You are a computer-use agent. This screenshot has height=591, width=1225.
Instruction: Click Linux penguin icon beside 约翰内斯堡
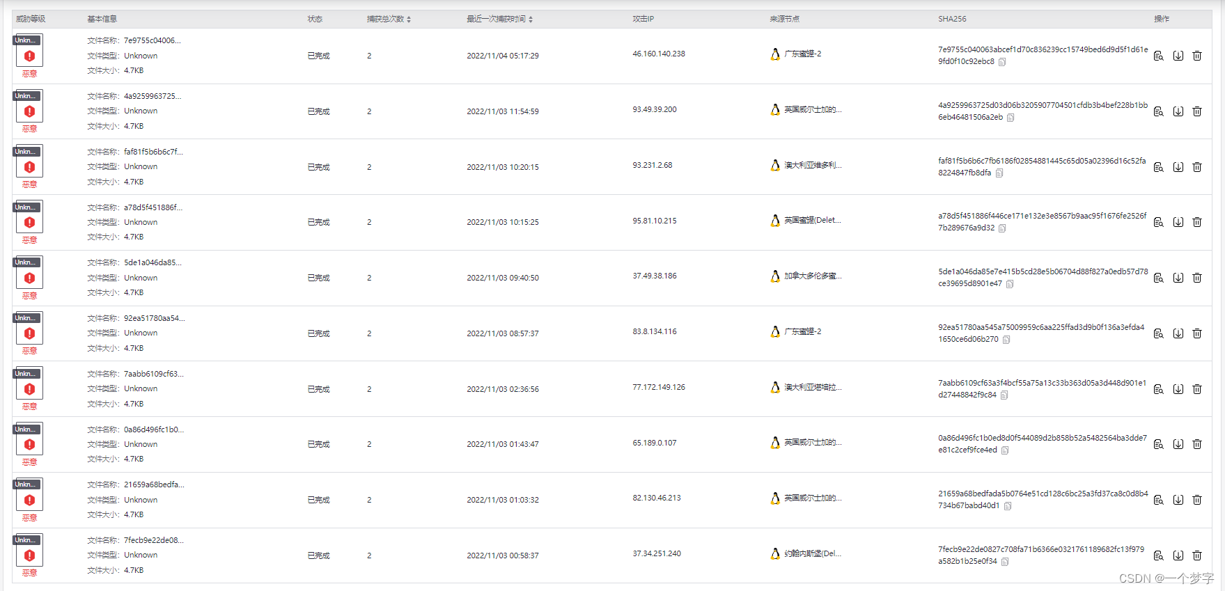point(775,554)
